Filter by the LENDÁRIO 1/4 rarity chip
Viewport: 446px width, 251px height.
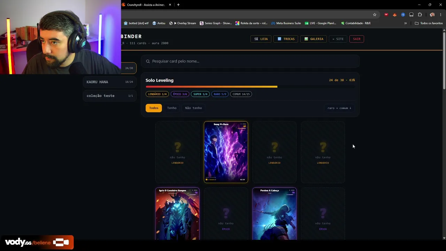click(157, 94)
